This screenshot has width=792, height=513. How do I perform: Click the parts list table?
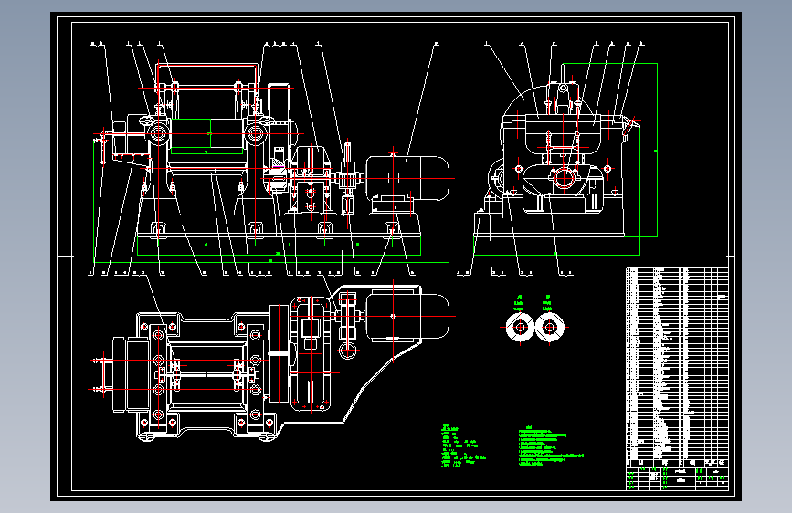677,363
